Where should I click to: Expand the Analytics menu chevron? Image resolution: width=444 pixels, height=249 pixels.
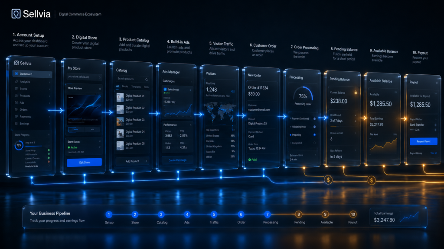point(49,82)
